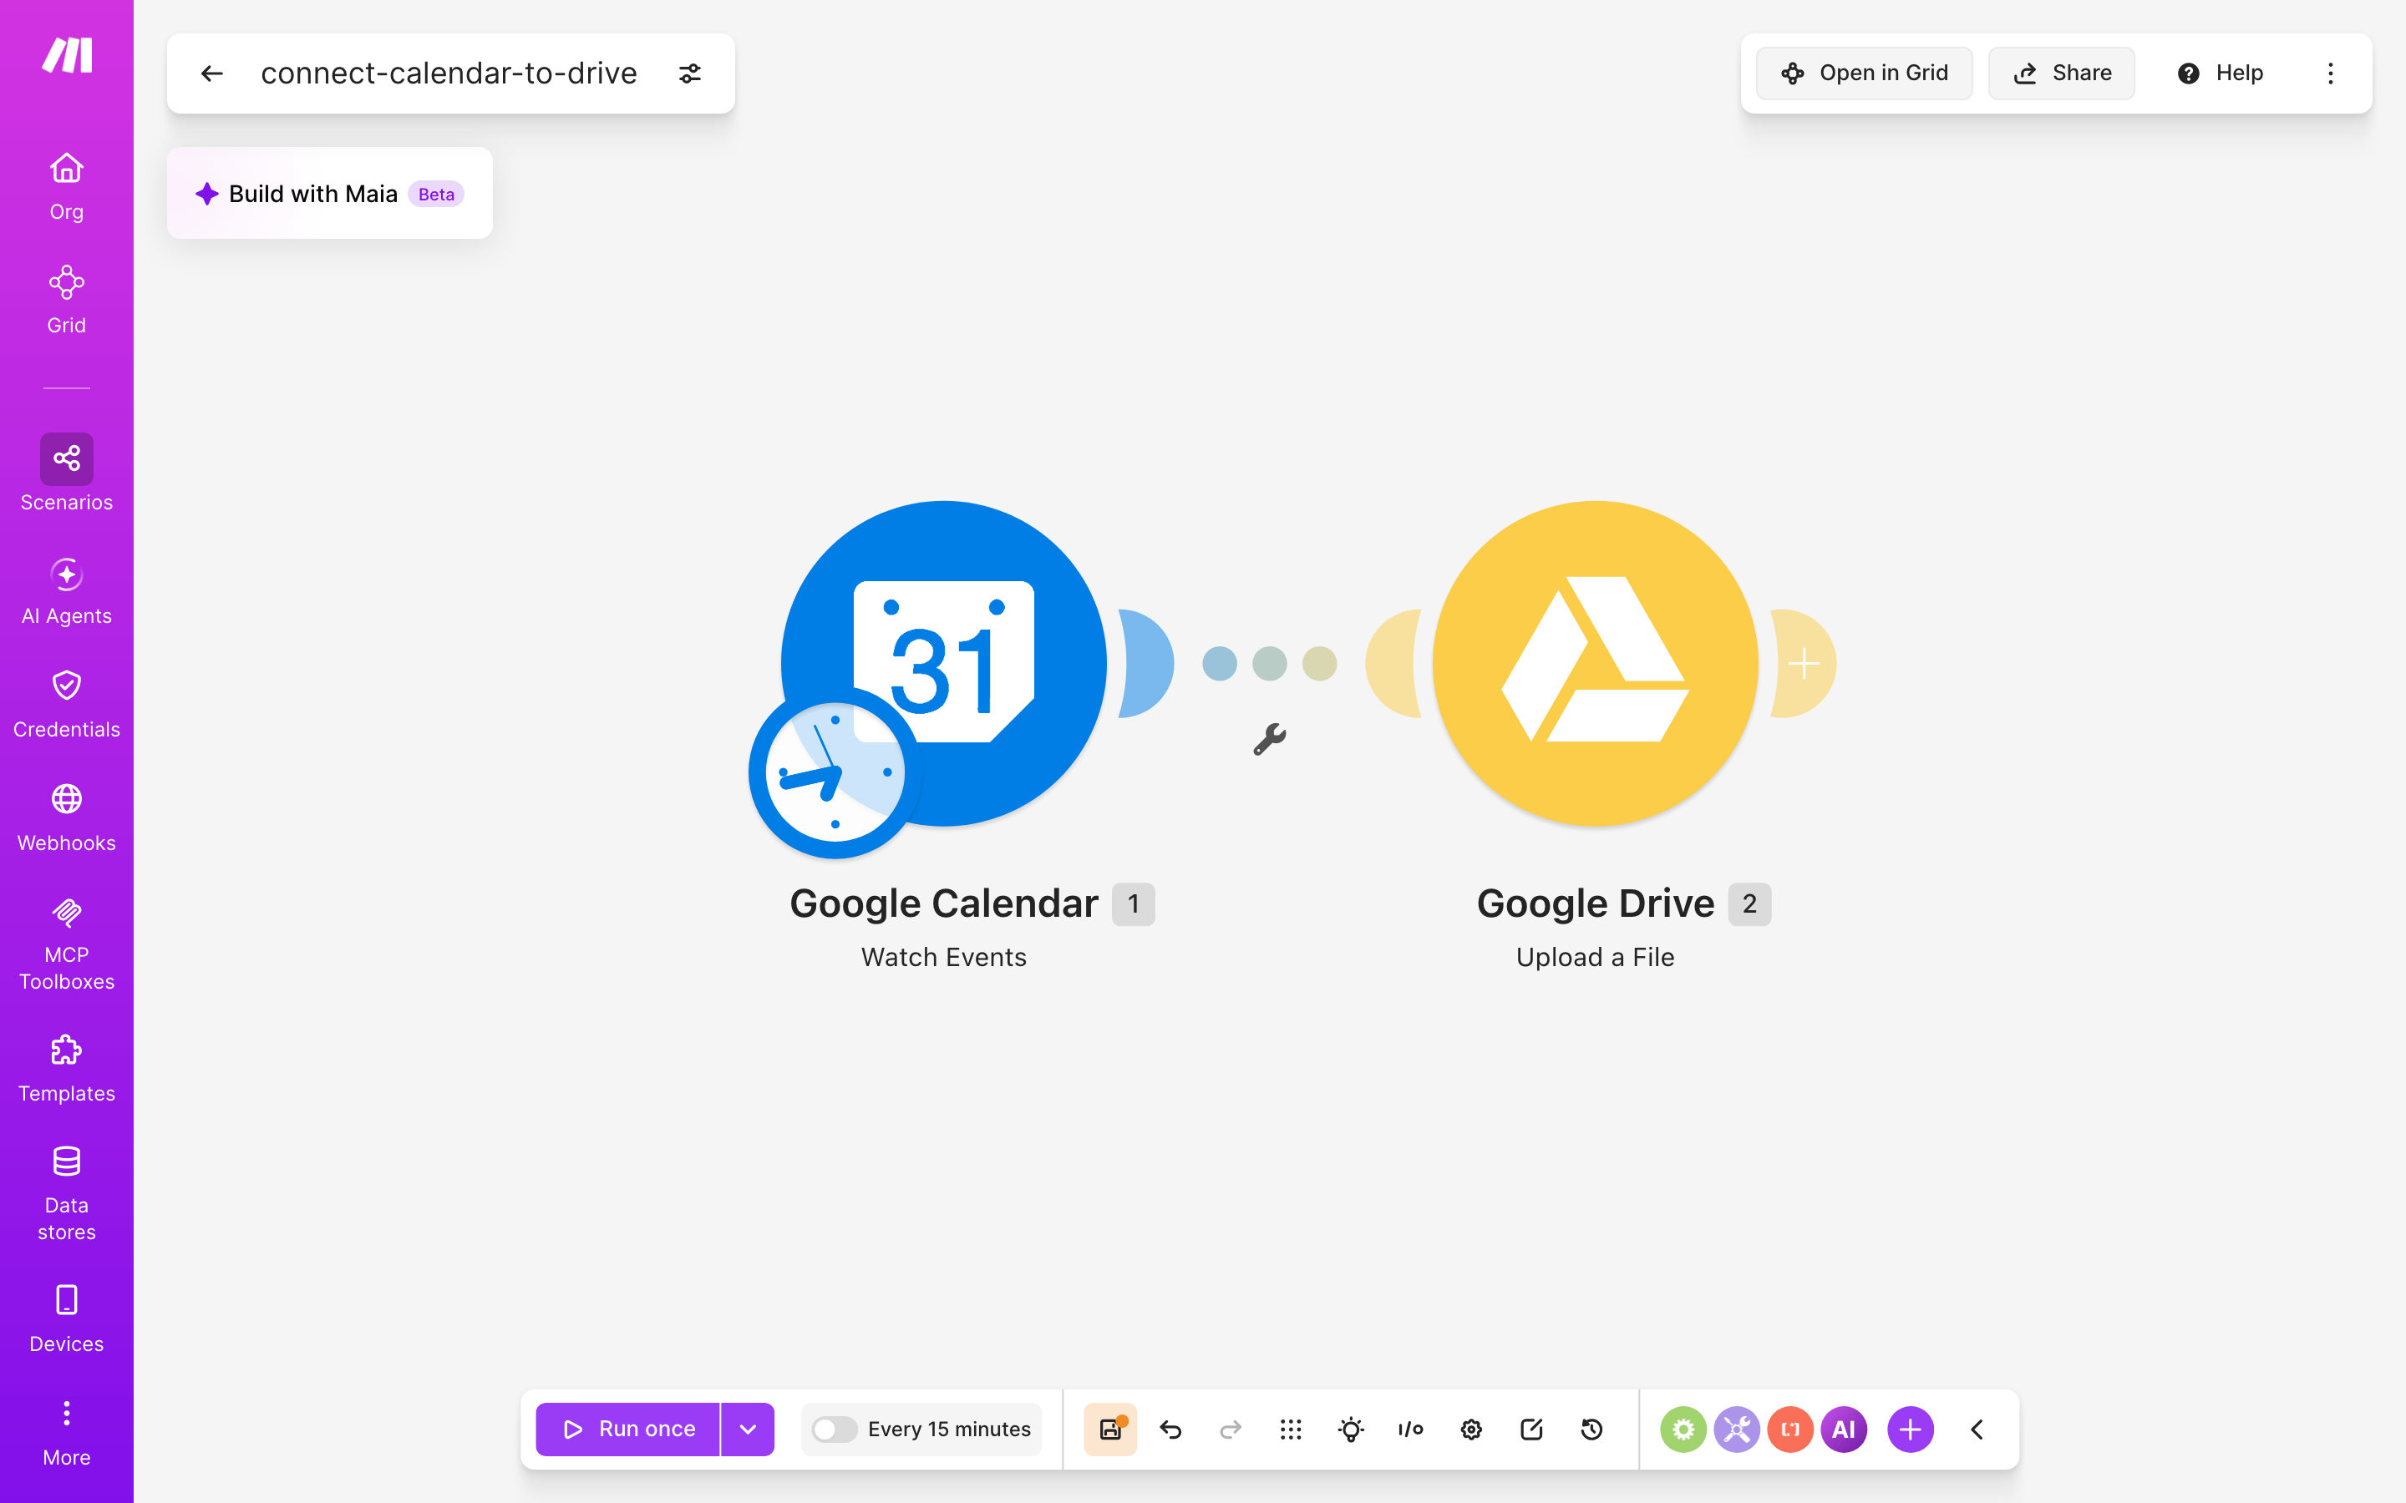Open the clock schedule on Google Calendar module

835,772
